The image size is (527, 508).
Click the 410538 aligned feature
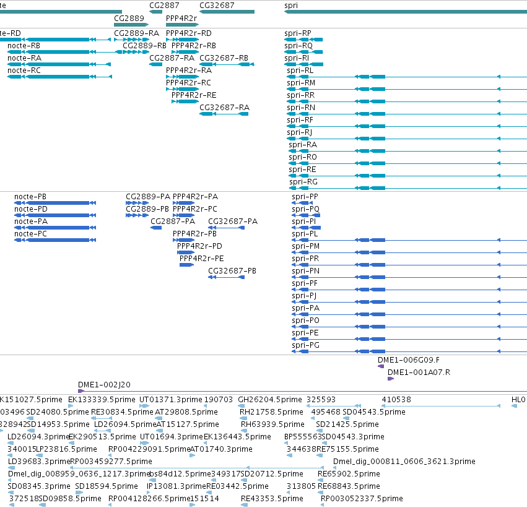441,407
